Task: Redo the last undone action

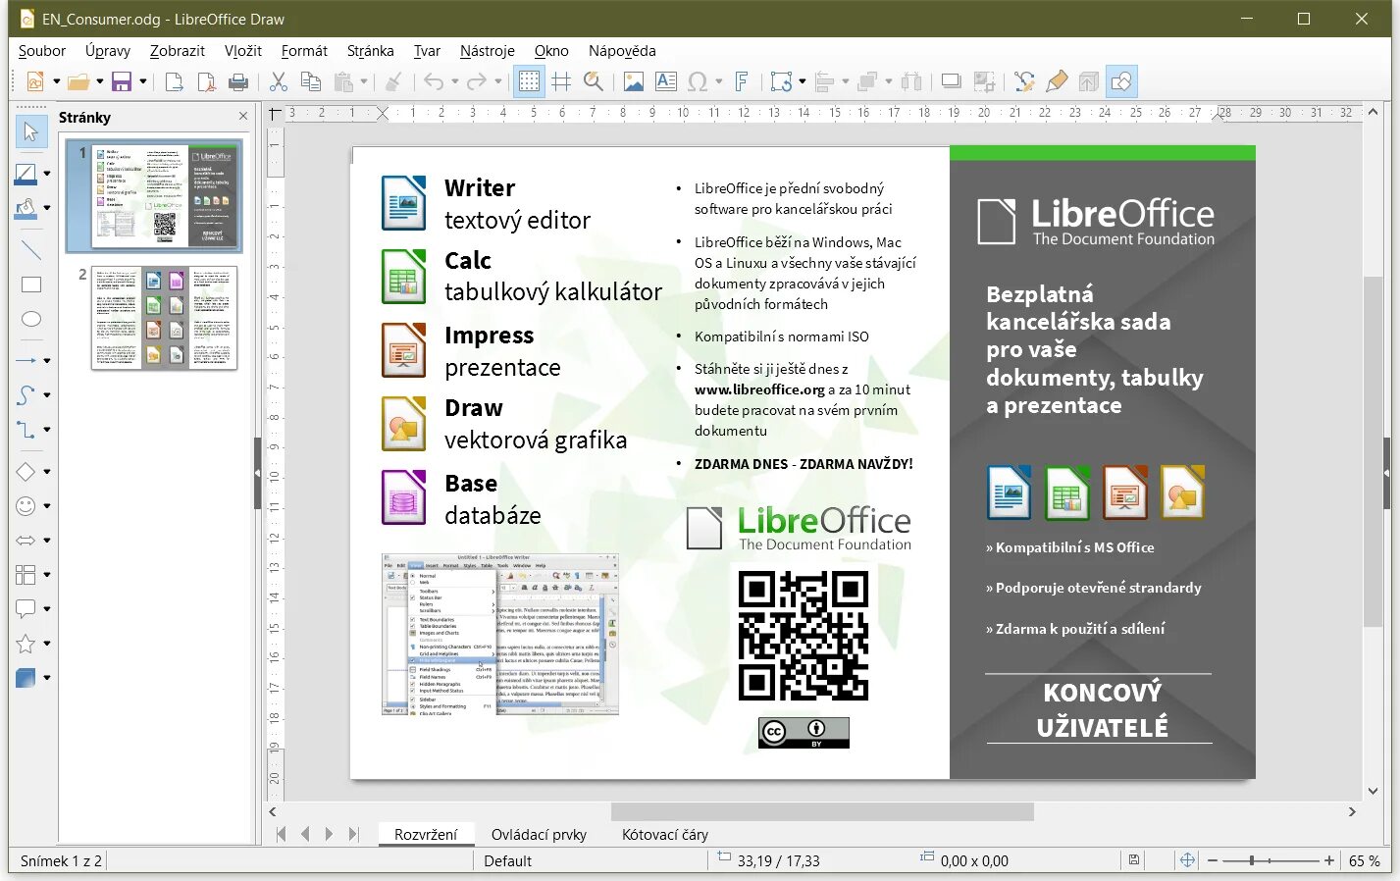Action: point(477,82)
